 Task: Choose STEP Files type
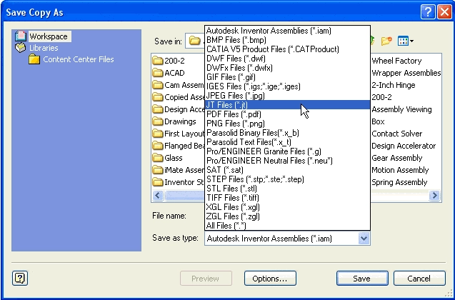(287, 179)
